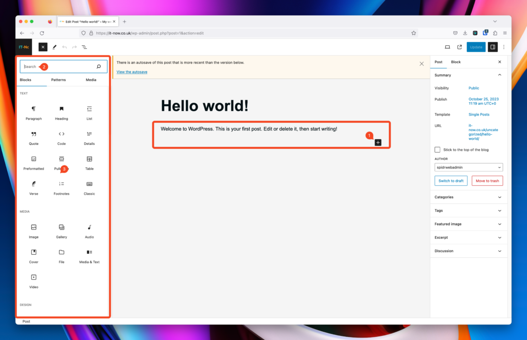Insert an Audio block
Viewport: 527px width, 340px height.
[x=90, y=231]
